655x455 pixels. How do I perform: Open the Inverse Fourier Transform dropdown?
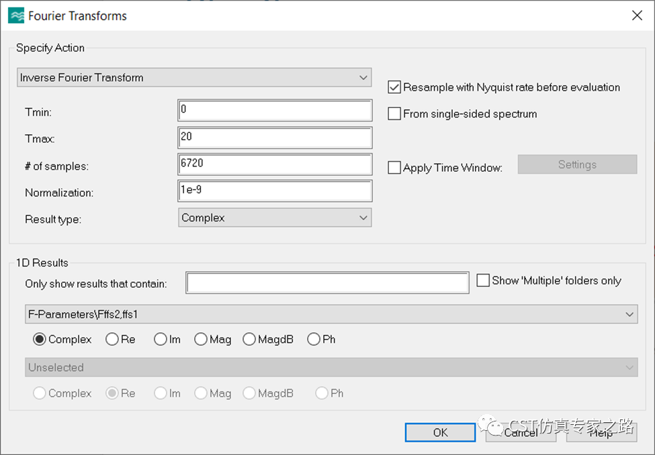click(194, 77)
